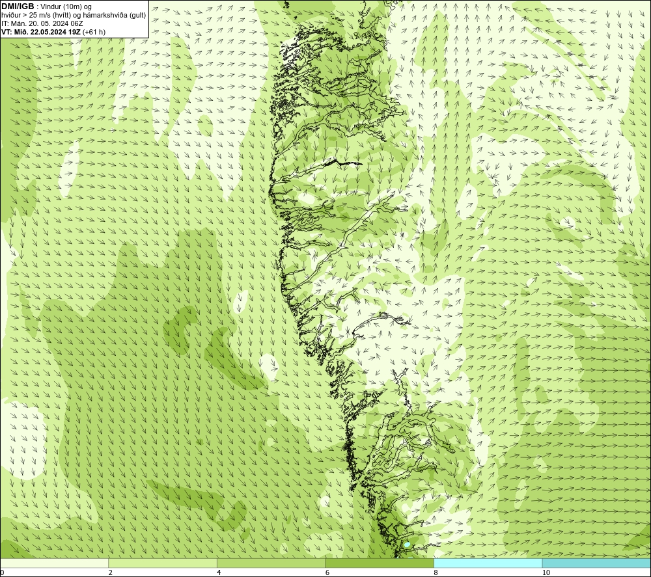The height and width of the screenshot is (577, 651).
Task: Click the 6–8 m/s dark green legend swatch
Action: (380, 563)
